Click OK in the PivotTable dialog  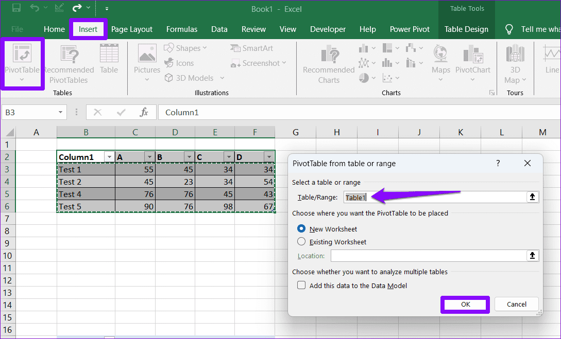click(464, 305)
